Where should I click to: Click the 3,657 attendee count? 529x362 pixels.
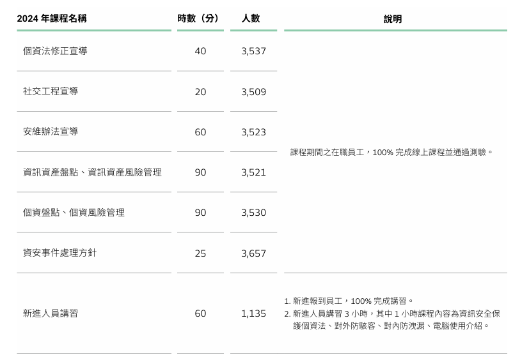point(253,253)
